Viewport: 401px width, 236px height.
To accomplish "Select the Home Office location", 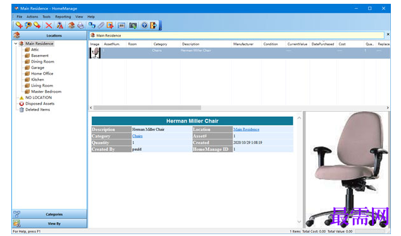I will [42, 73].
